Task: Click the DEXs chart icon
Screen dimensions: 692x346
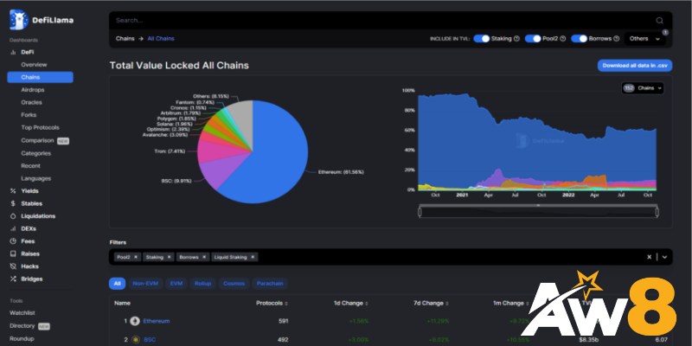Action: (x=13, y=228)
